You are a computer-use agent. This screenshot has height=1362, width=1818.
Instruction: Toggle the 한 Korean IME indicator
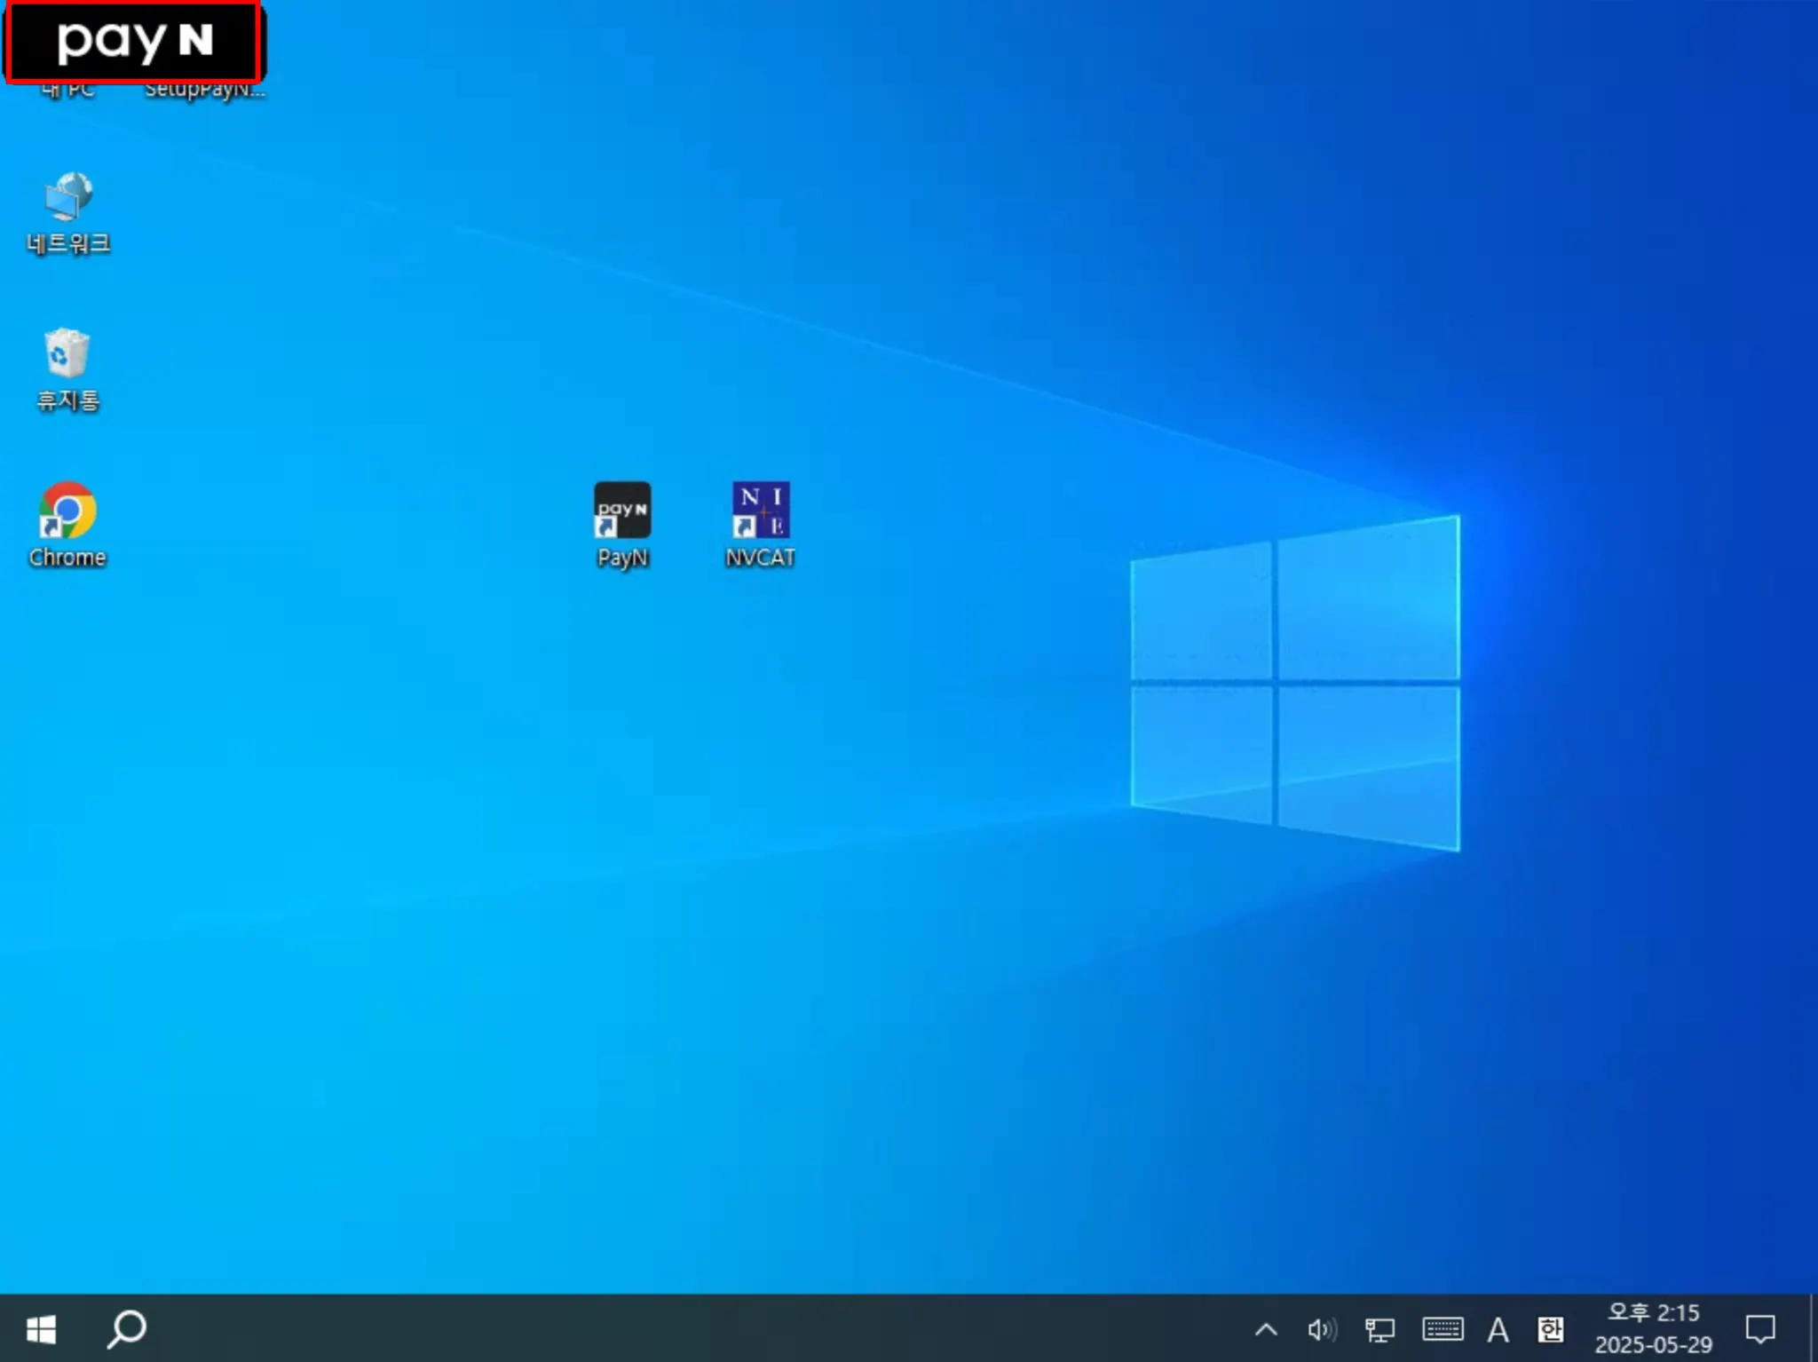tap(1550, 1329)
